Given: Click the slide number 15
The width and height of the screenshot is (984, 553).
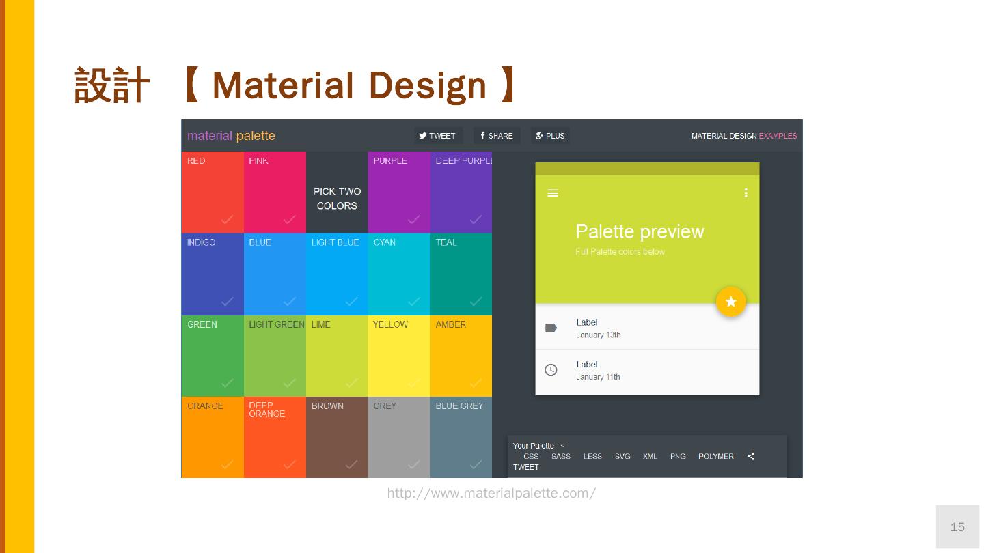Looking at the screenshot, I should pyautogui.click(x=957, y=526).
